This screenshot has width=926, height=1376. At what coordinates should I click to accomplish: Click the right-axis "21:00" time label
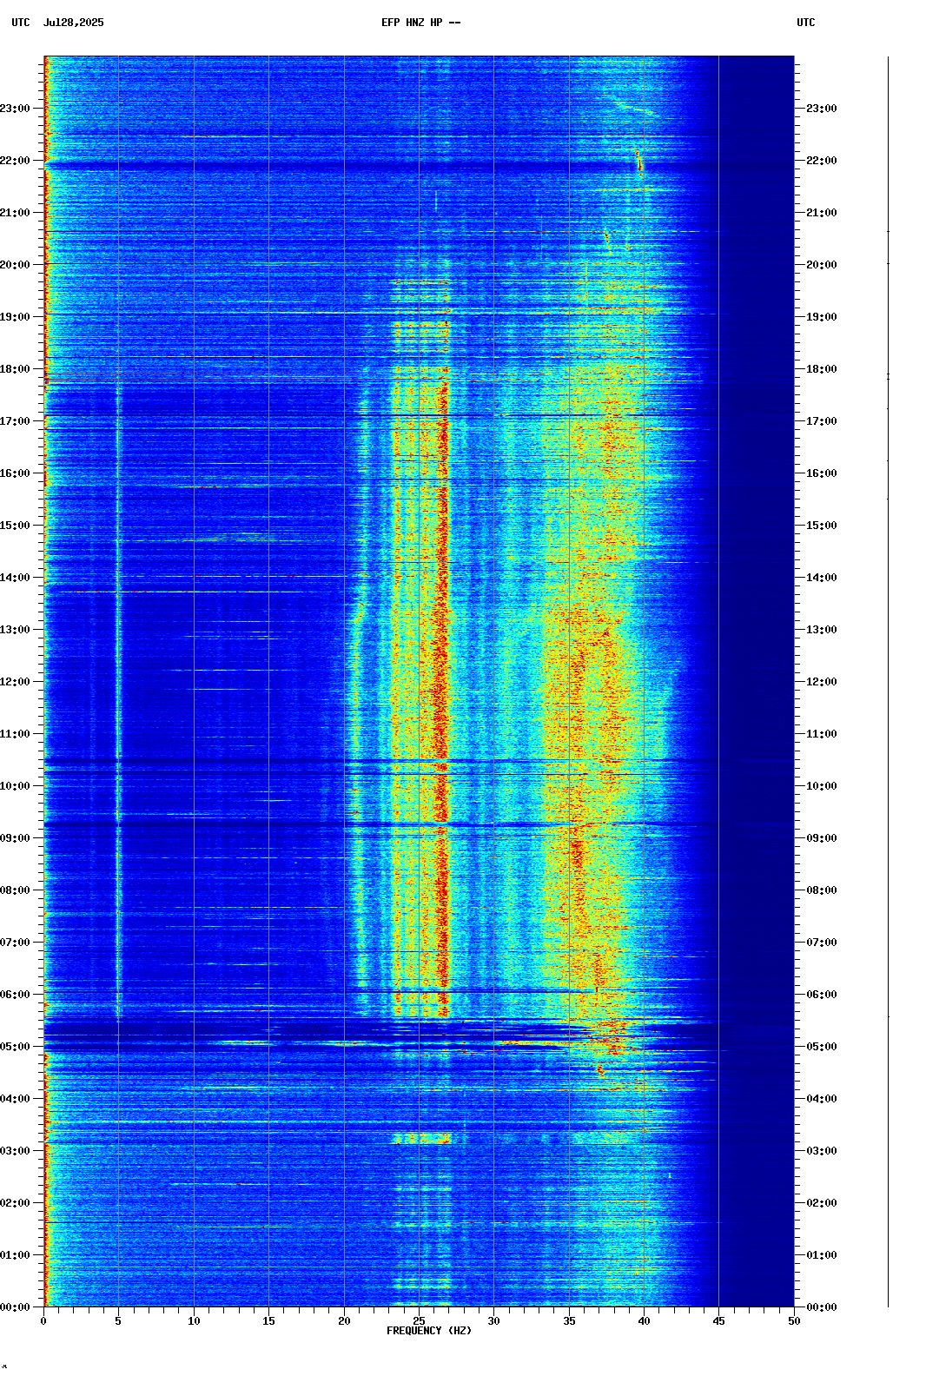pyautogui.click(x=822, y=213)
